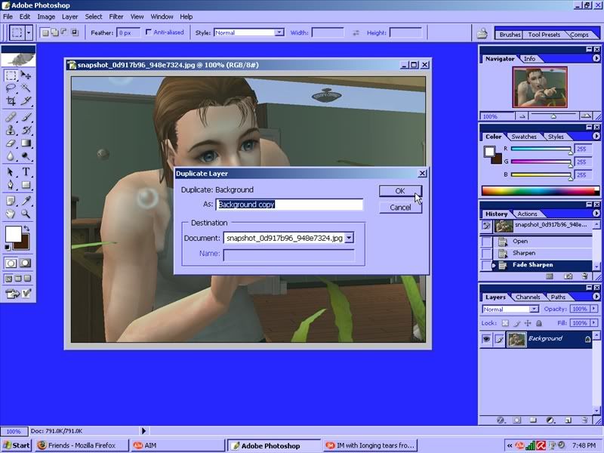Switch to Quick Mask mode in toolbox
Image resolution: width=604 pixels, height=453 pixels.
point(26,263)
